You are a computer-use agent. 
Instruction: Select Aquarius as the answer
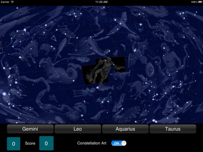click(125, 129)
